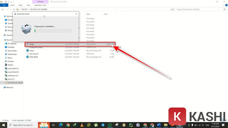Open the Softwares (E:) drive
Viewport: 228px width, 128px height.
click(13, 75)
